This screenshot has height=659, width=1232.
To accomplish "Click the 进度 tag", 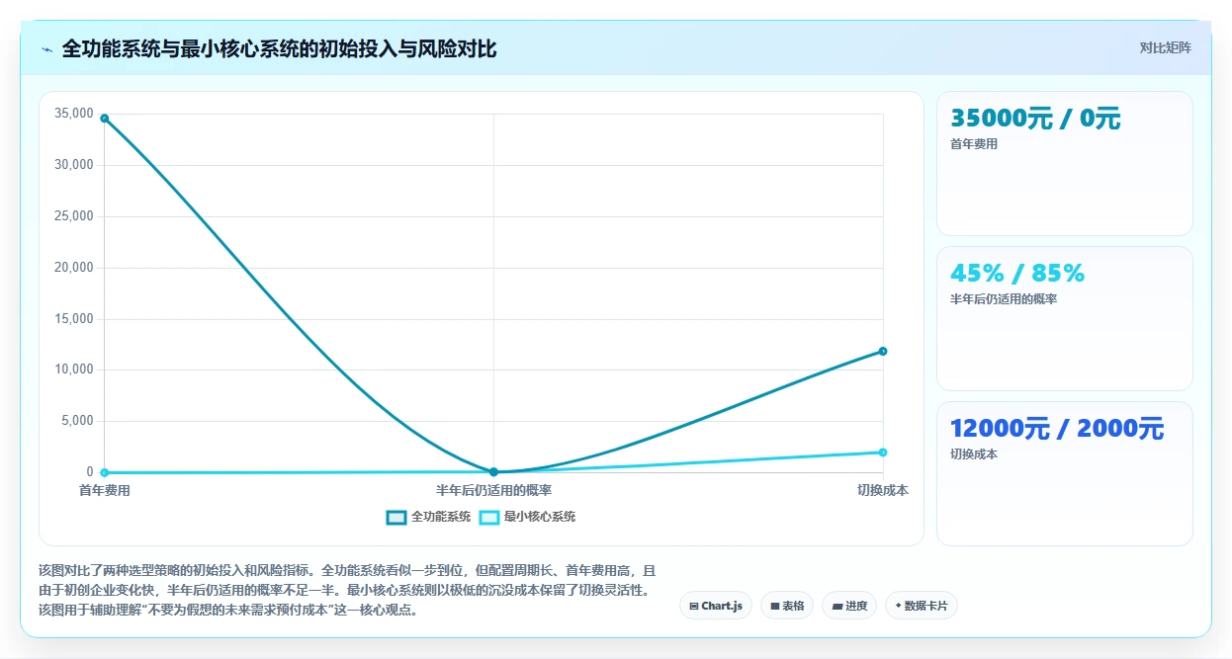I will [x=849, y=606].
